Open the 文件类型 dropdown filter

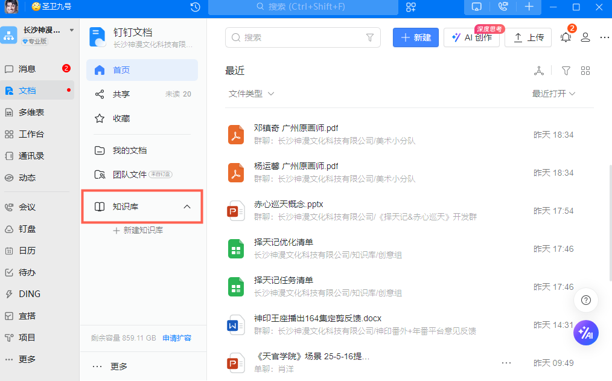coord(252,94)
